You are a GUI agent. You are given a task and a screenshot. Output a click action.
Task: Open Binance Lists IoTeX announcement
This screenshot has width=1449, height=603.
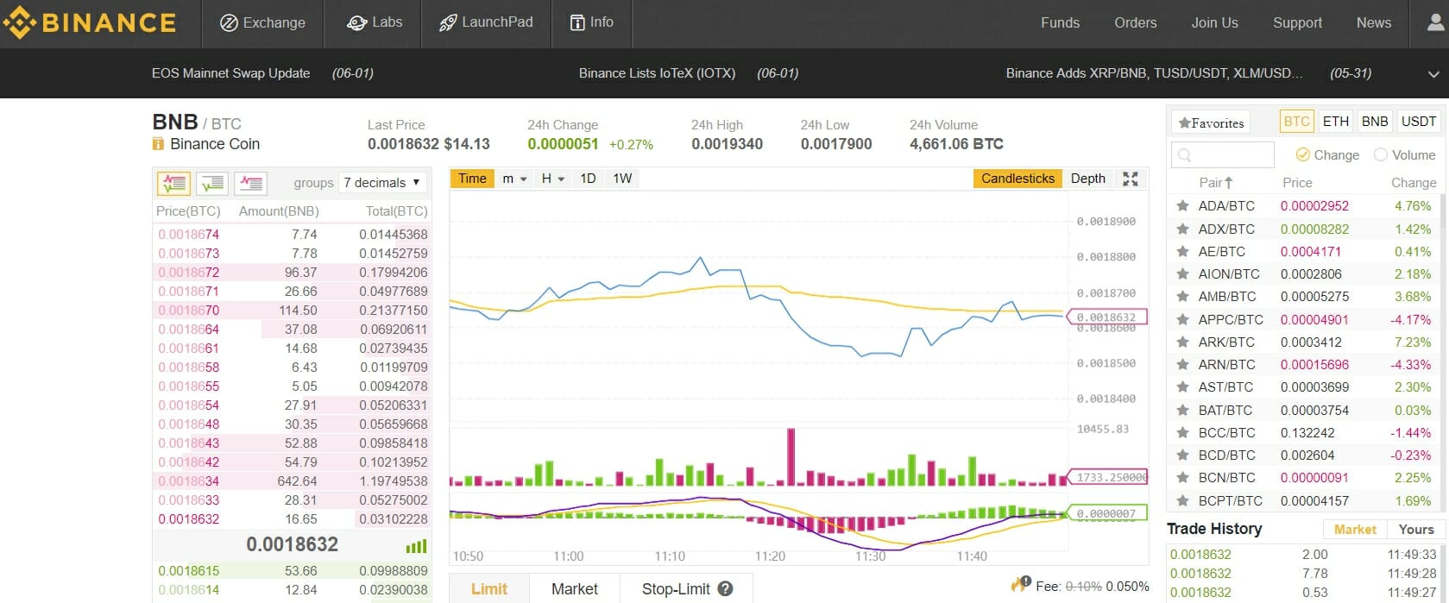(x=657, y=73)
